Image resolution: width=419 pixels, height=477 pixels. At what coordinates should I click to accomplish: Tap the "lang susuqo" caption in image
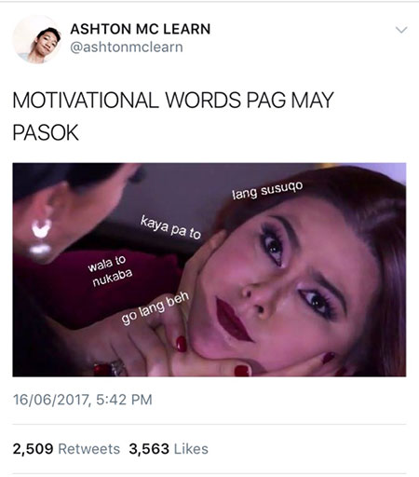click(x=267, y=190)
